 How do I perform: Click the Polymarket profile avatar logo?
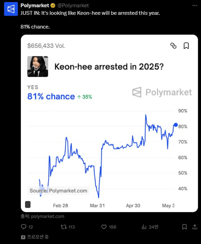click(11, 9)
